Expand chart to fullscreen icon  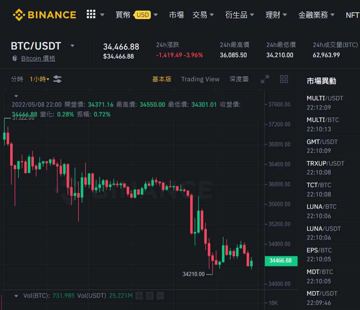[x=265, y=79]
